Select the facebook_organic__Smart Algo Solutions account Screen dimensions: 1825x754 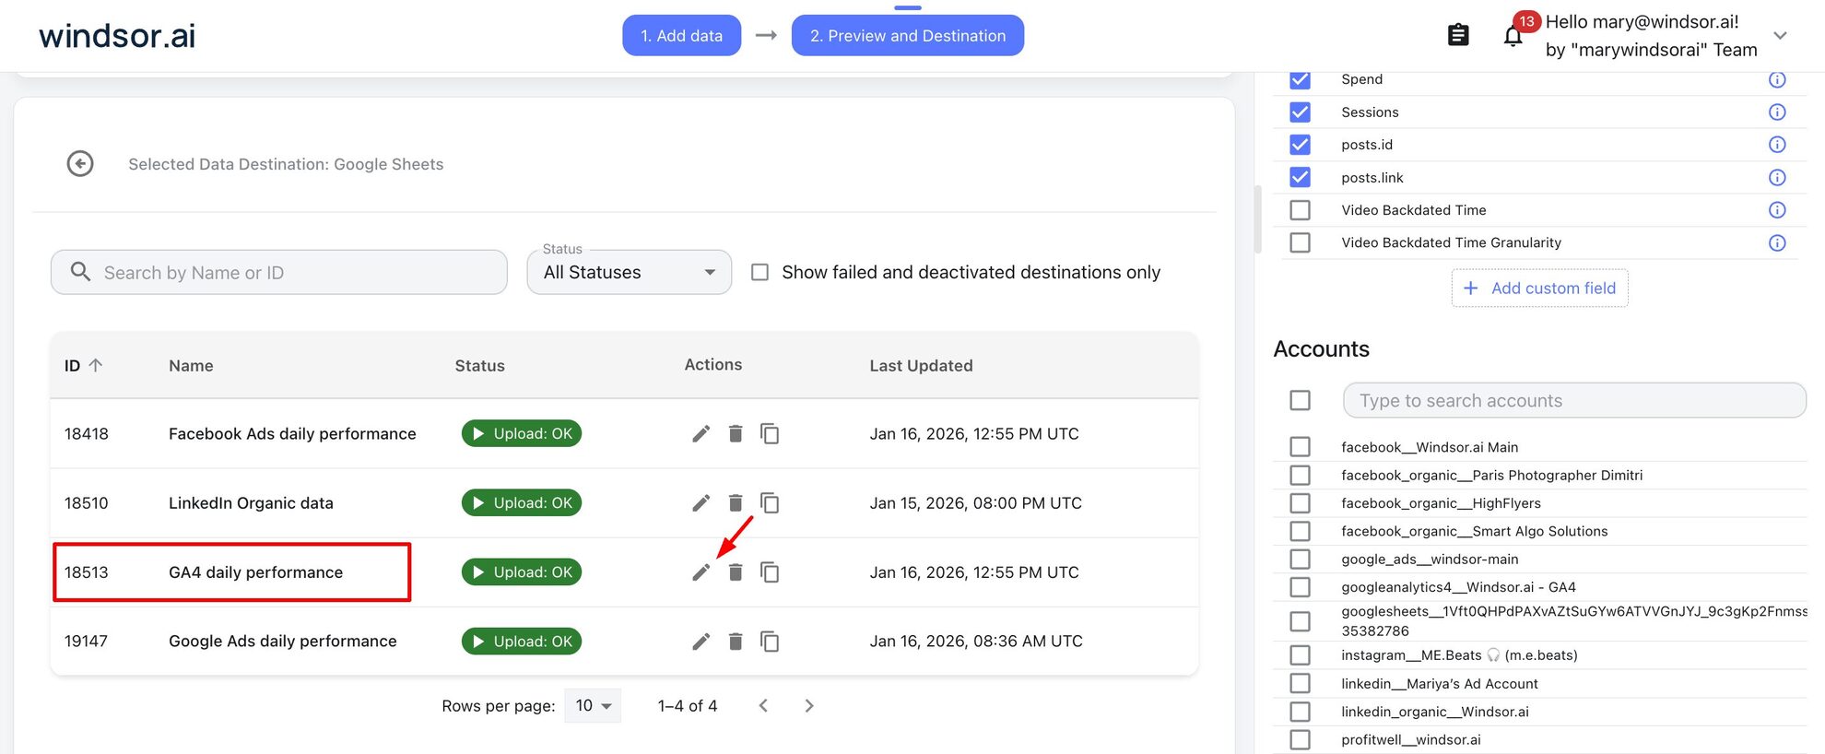coord(1300,532)
